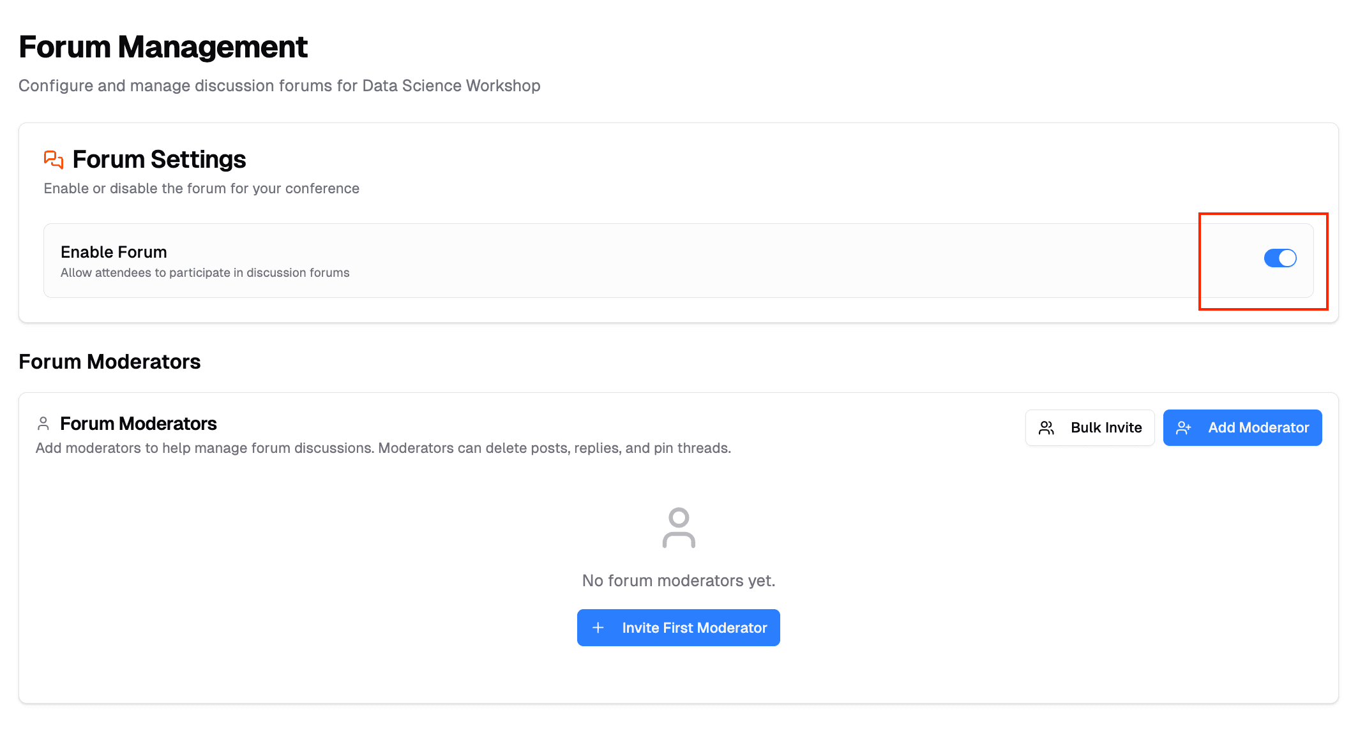This screenshot has width=1351, height=731.
Task: Click the large gray person empty-state icon
Action: click(678, 527)
